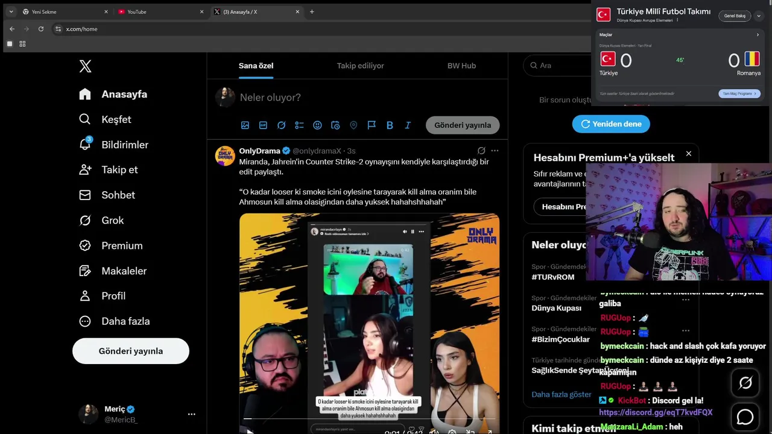
Task: Expand the Maçlar section arrow
Action: tap(758, 35)
